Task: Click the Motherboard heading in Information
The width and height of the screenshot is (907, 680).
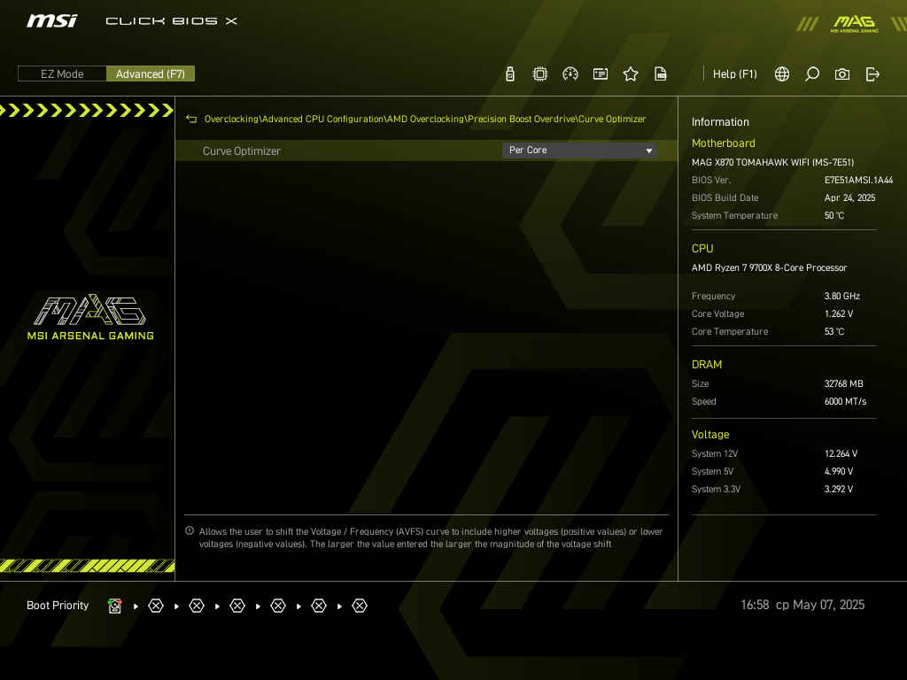Action: pos(723,143)
